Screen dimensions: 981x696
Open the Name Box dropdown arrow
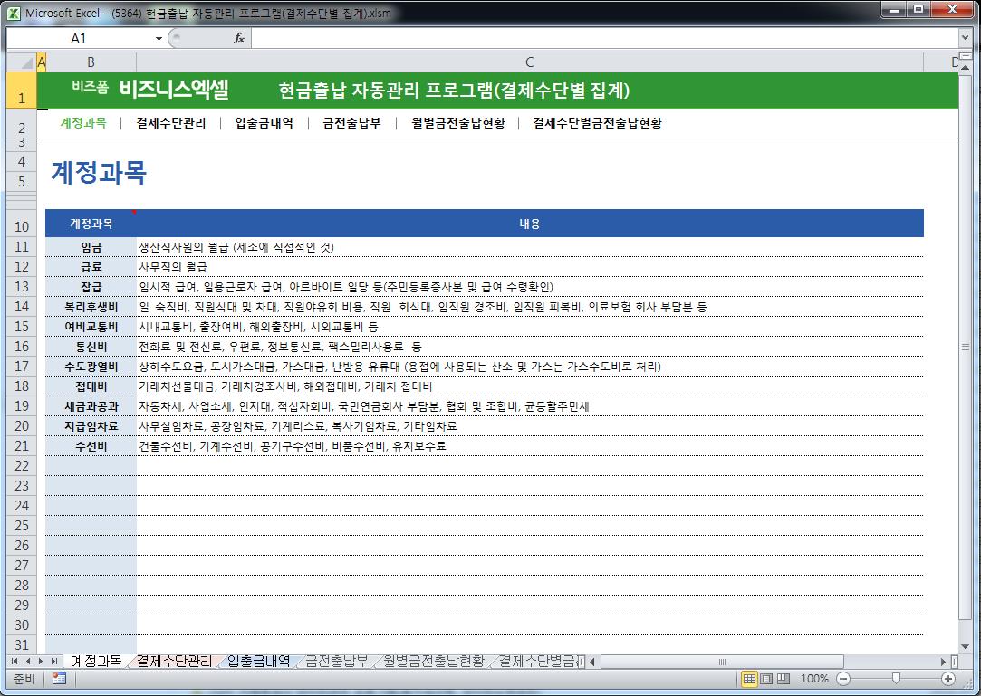pos(159,39)
